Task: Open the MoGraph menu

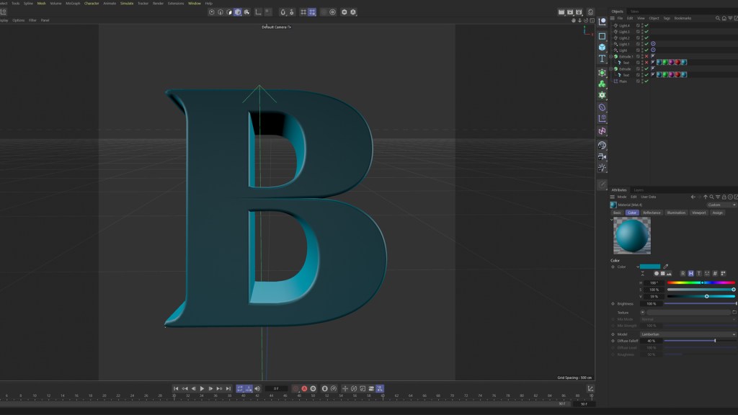Action: coord(73,3)
